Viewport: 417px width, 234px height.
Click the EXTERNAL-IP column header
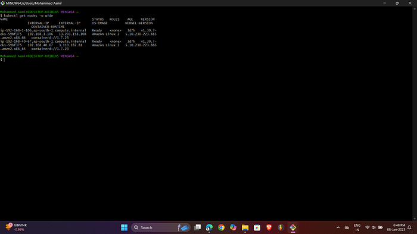(x=70, y=23)
